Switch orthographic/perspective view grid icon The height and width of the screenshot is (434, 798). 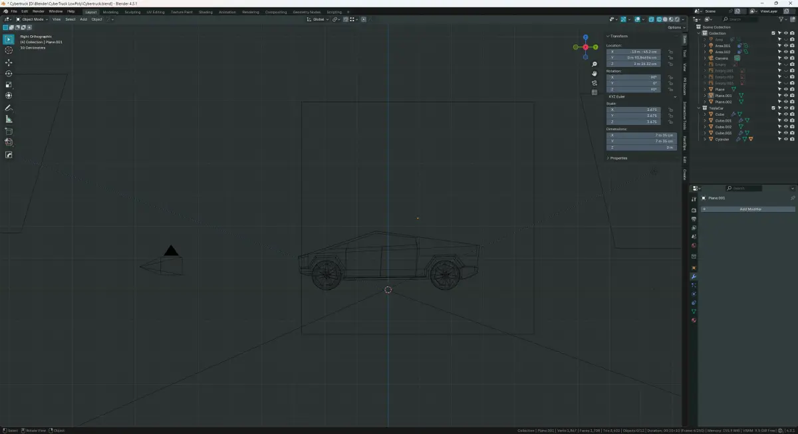tap(595, 92)
